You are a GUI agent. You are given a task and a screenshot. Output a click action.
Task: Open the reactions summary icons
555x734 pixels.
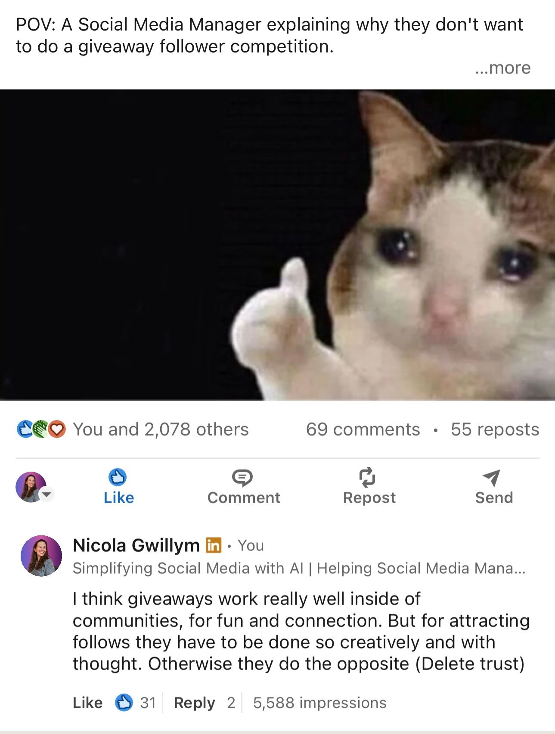point(41,429)
